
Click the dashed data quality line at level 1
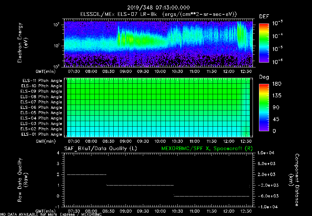point(140,185)
